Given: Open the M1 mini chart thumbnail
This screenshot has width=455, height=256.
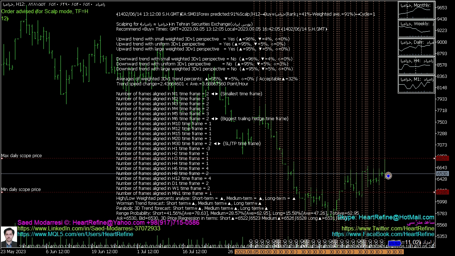Looking at the screenshot, I should coord(416,84).
